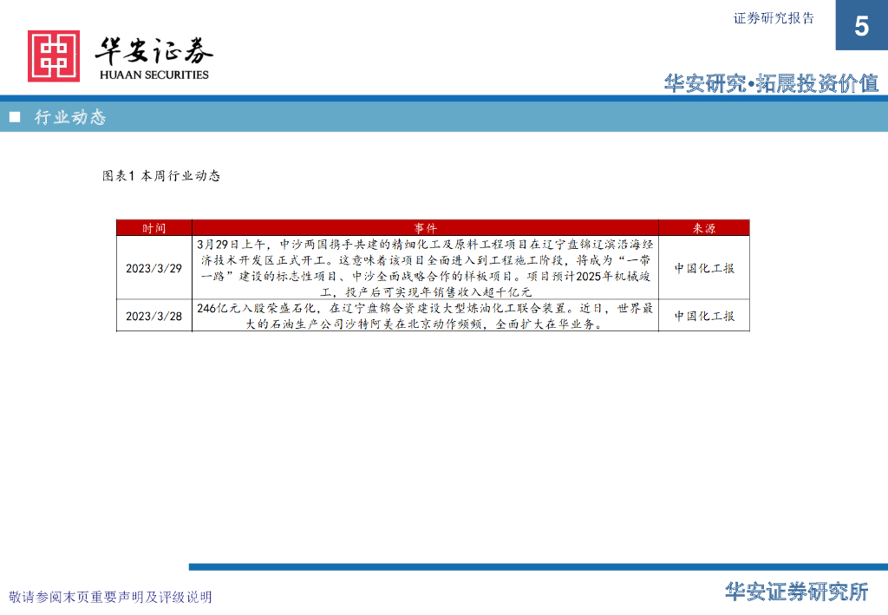Click the caption 图表1 本周行业动态
The width and height of the screenshot is (888, 615).
161,176
